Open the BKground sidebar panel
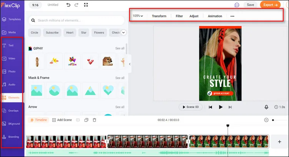Image resolution: width=289 pixels, height=157 pixels. (x=11, y=124)
